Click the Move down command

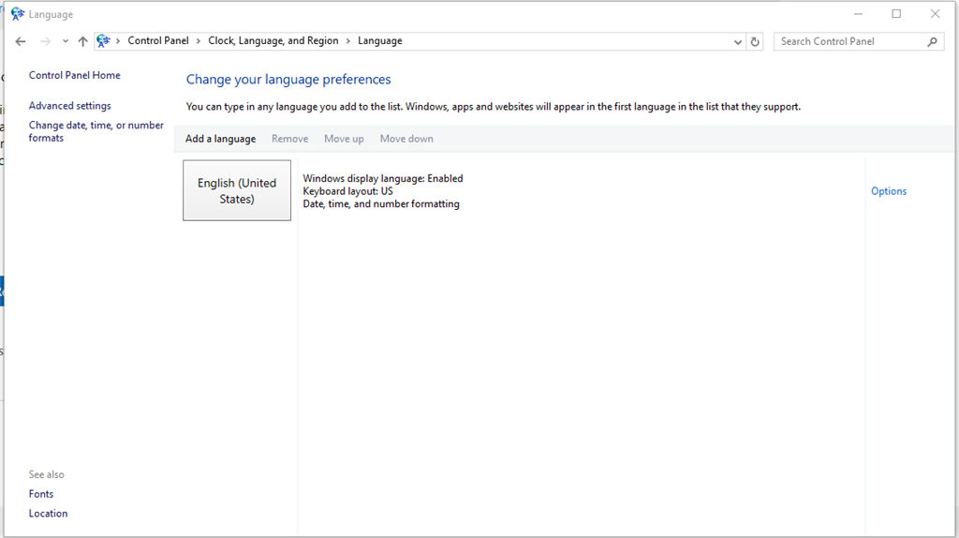tap(406, 139)
